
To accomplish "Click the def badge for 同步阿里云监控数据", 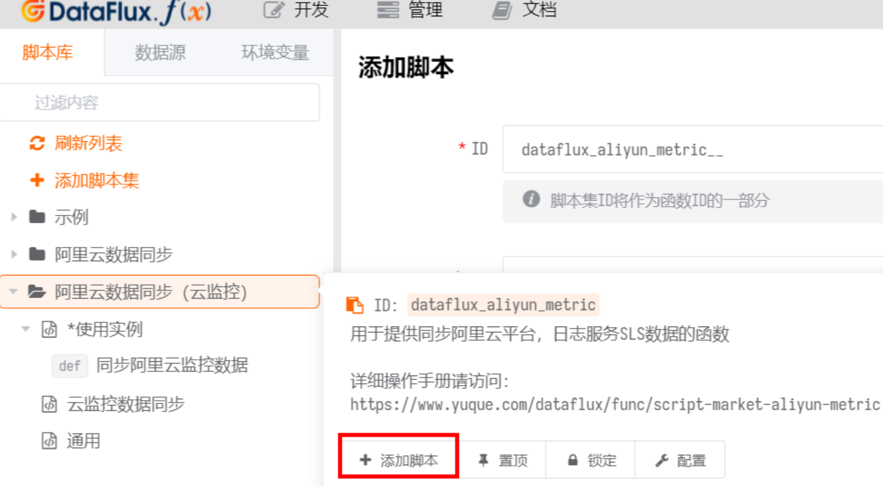I will [70, 366].
